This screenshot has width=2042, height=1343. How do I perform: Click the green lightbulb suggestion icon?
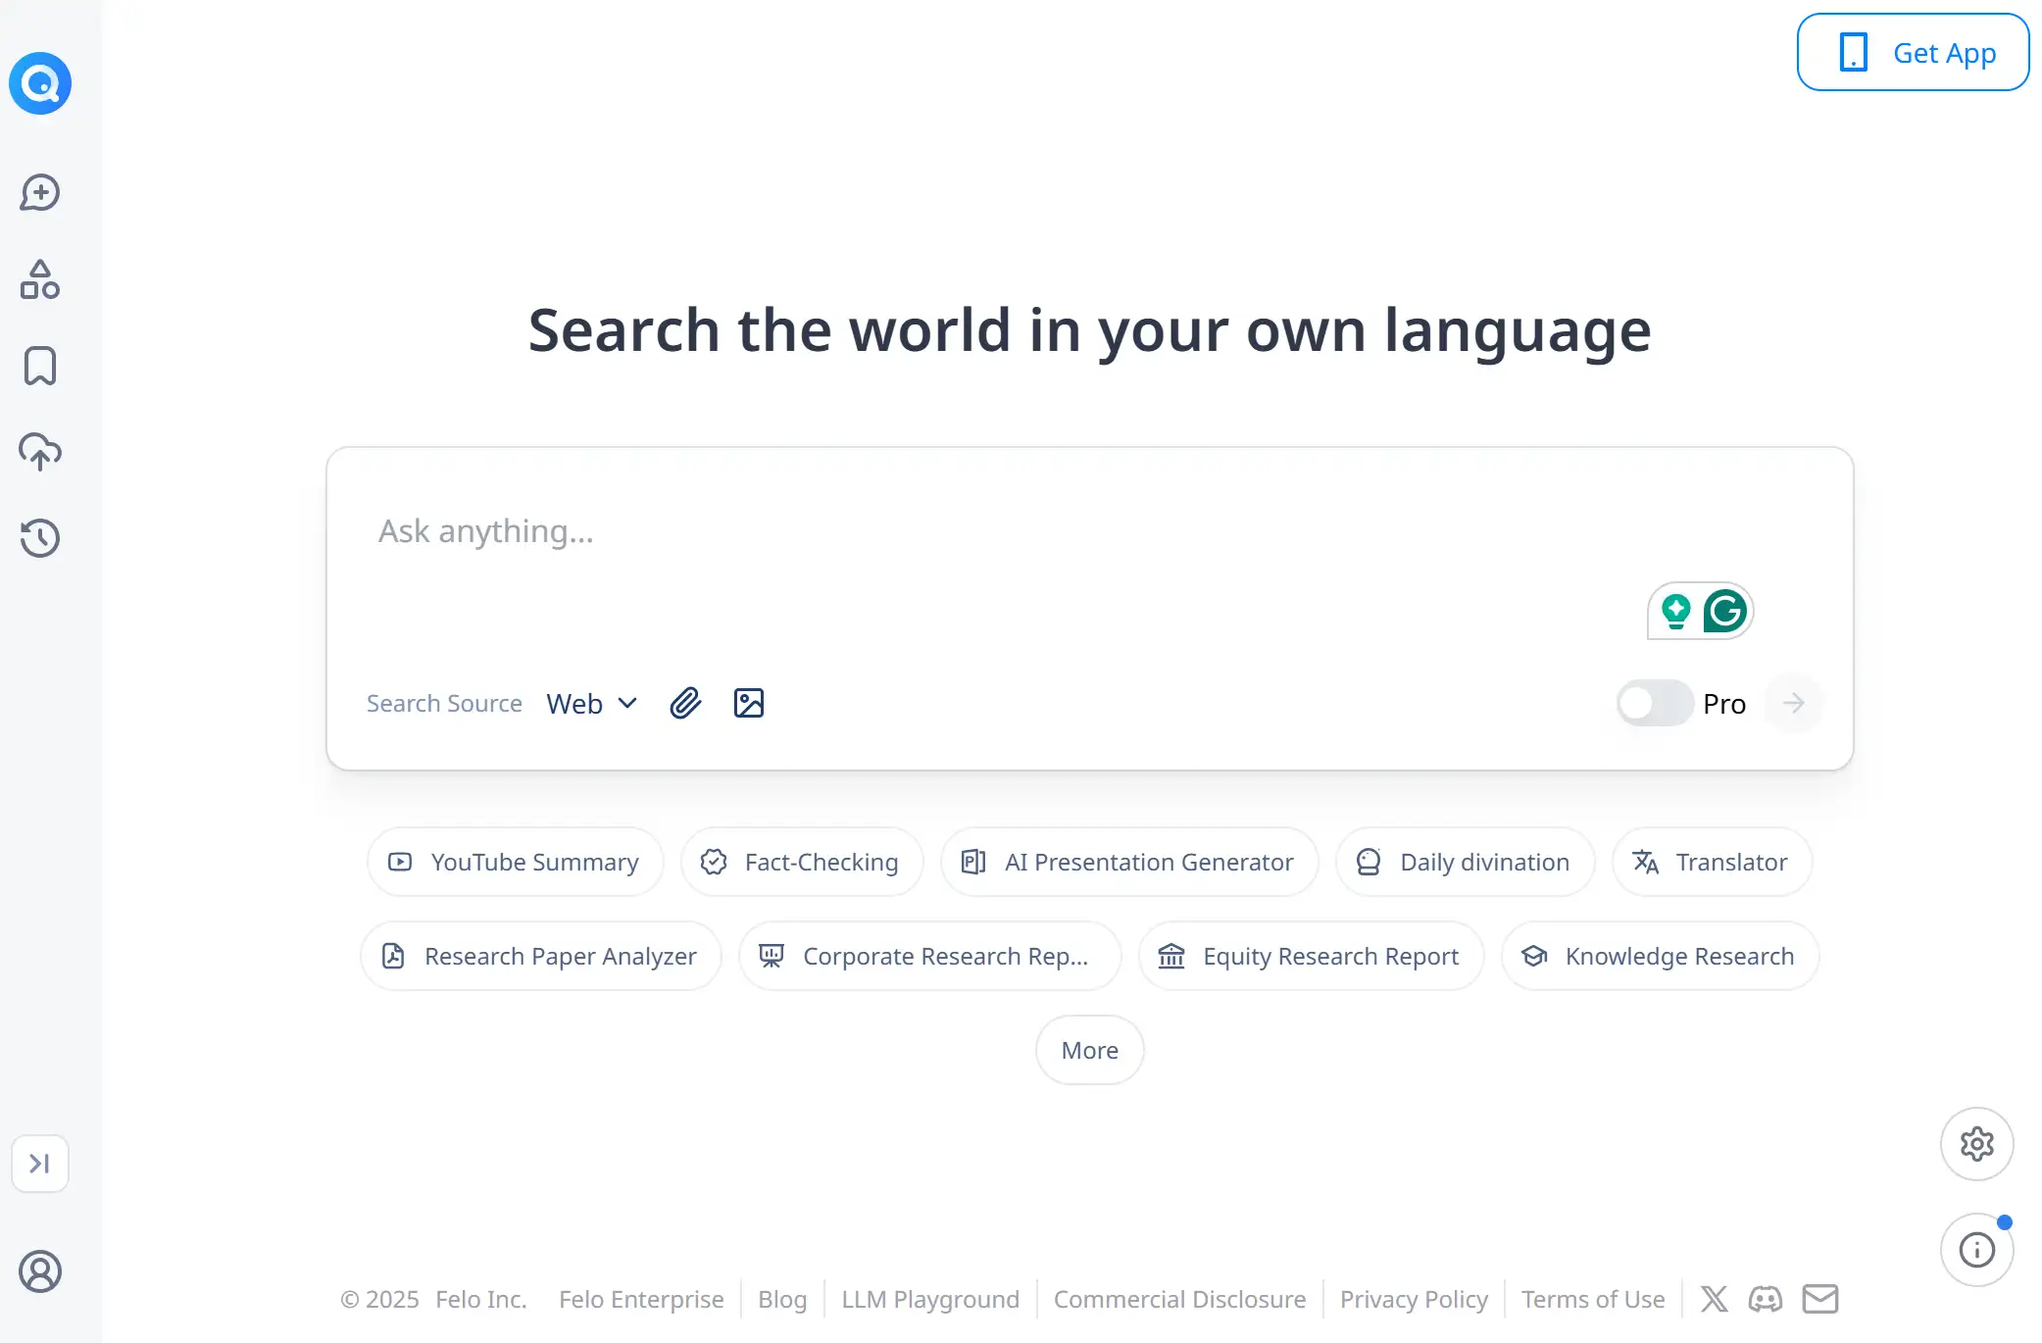(1676, 611)
